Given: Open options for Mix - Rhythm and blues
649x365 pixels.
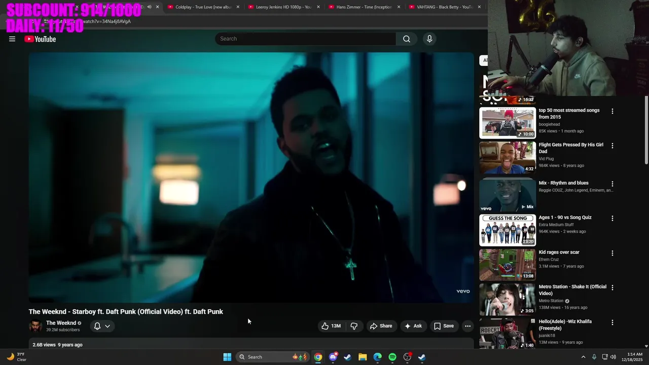Looking at the screenshot, I should coord(612,184).
